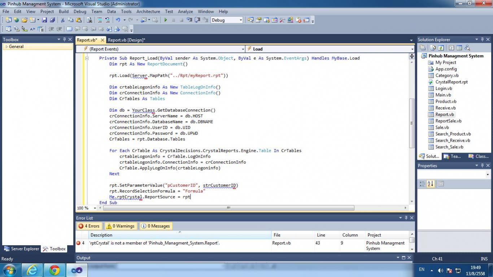Viewport: 493px width, 277px height.
Task: Open the Build menu
Action: 64,12
